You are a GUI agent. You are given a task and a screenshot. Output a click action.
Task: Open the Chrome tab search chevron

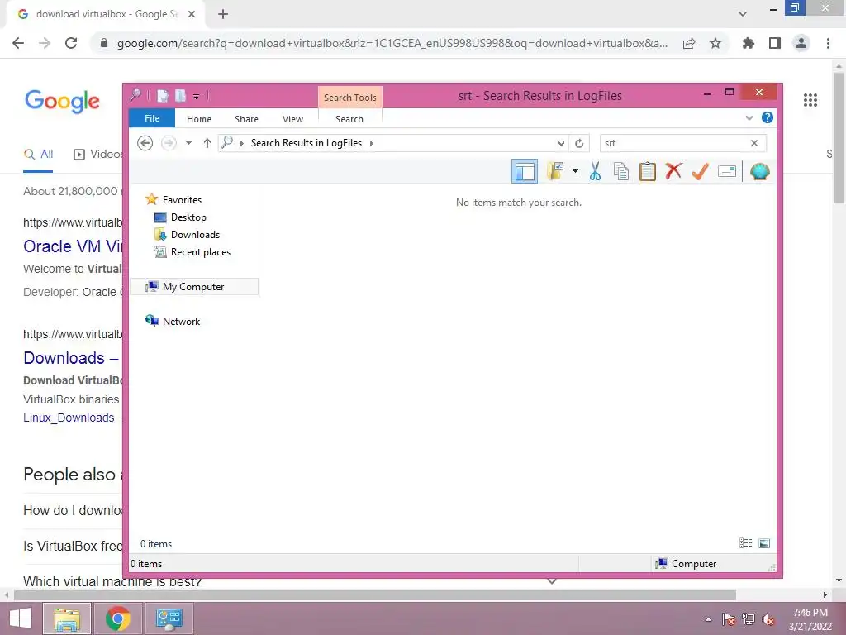743,14
